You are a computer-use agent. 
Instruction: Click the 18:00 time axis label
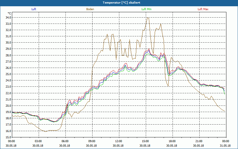point(172,141)
